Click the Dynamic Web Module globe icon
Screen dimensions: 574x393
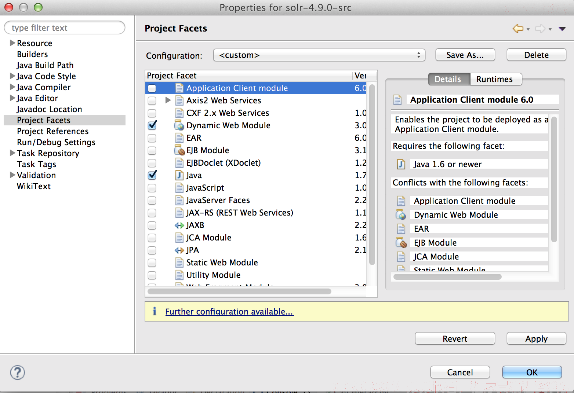(179, 125)
